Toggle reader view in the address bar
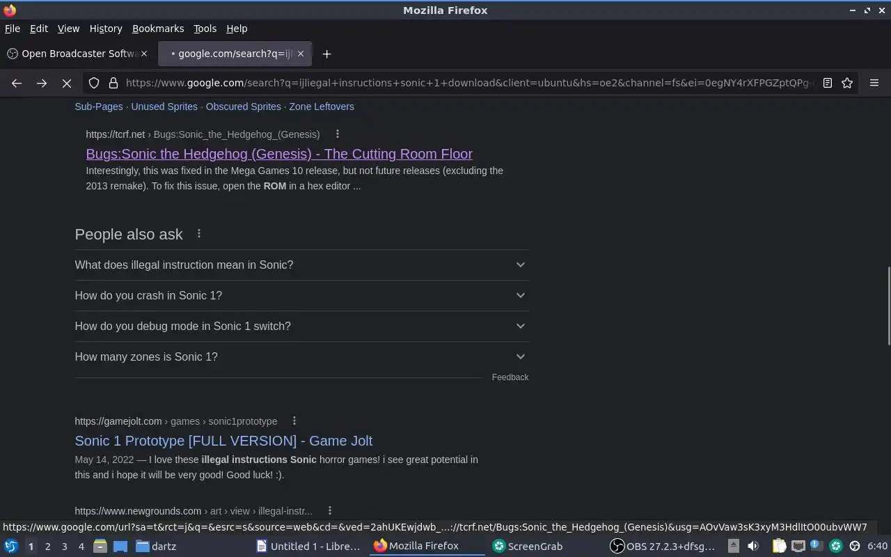The width and height of the screenshot is (891, 557). point(828,83)
